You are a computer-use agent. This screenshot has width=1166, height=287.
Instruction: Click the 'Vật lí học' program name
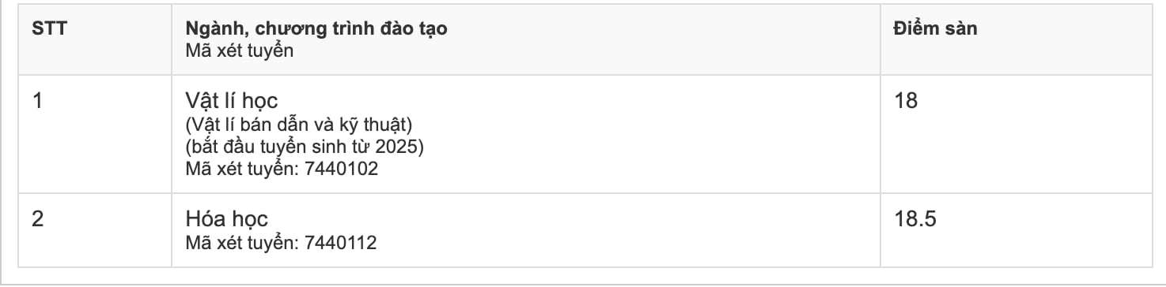click(231, 101)
